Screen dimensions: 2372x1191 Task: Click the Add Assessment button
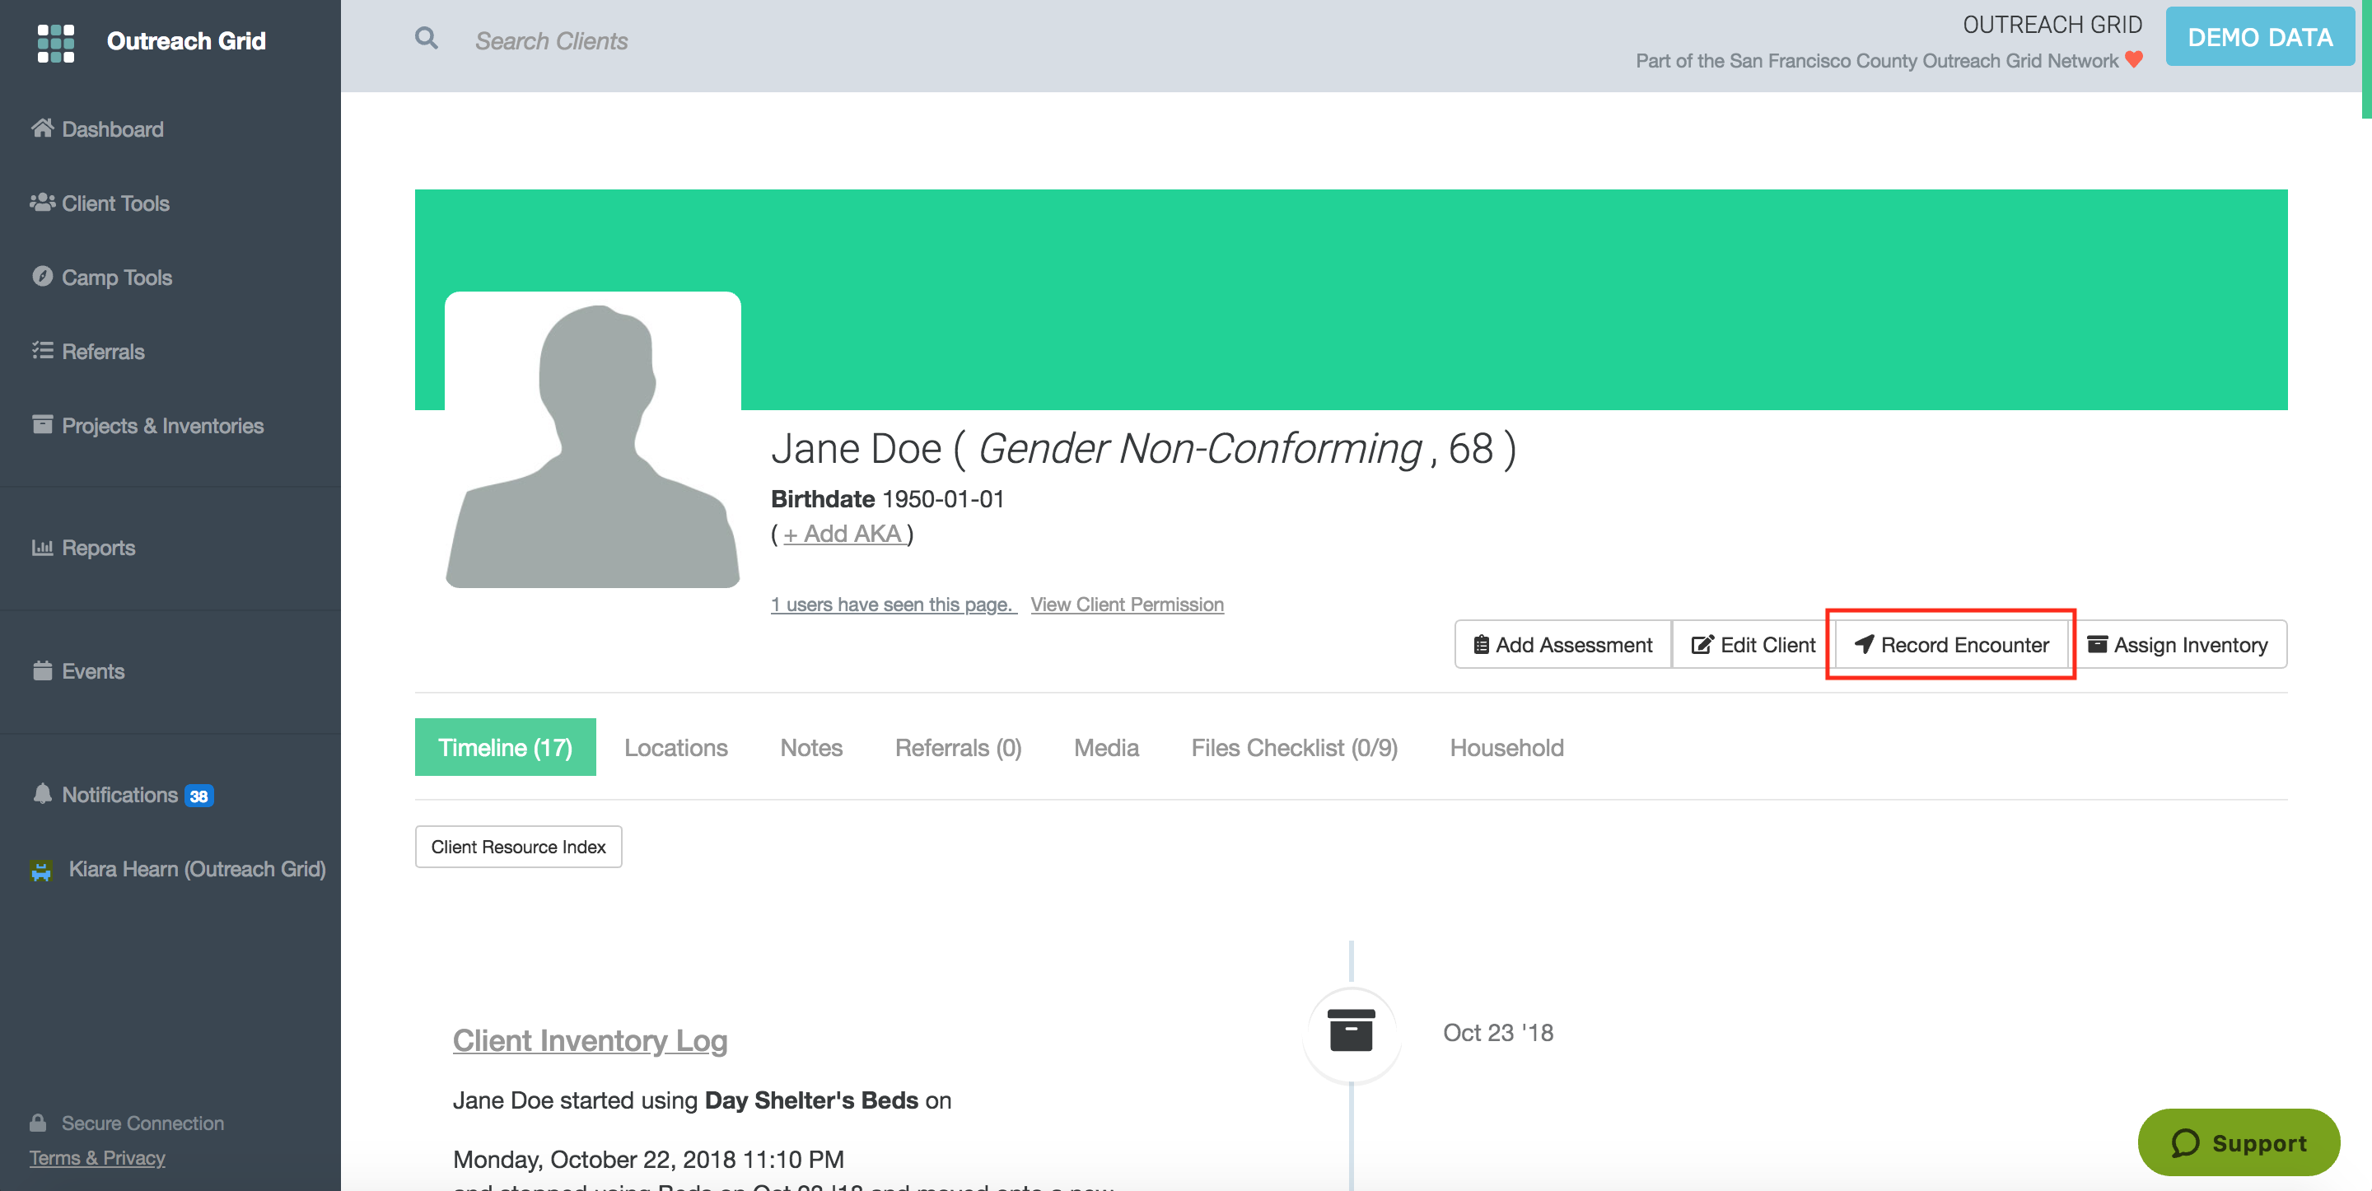[1562, 645]
